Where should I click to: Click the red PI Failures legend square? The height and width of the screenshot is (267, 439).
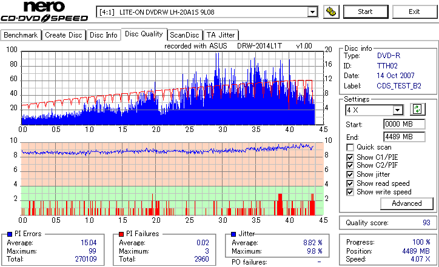click(x=121, y=234)
